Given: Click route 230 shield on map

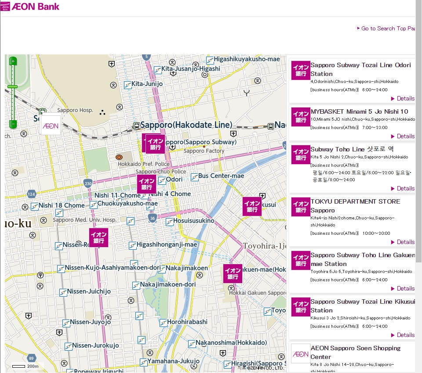Looking at the screenshot, I should pos(88,184).
